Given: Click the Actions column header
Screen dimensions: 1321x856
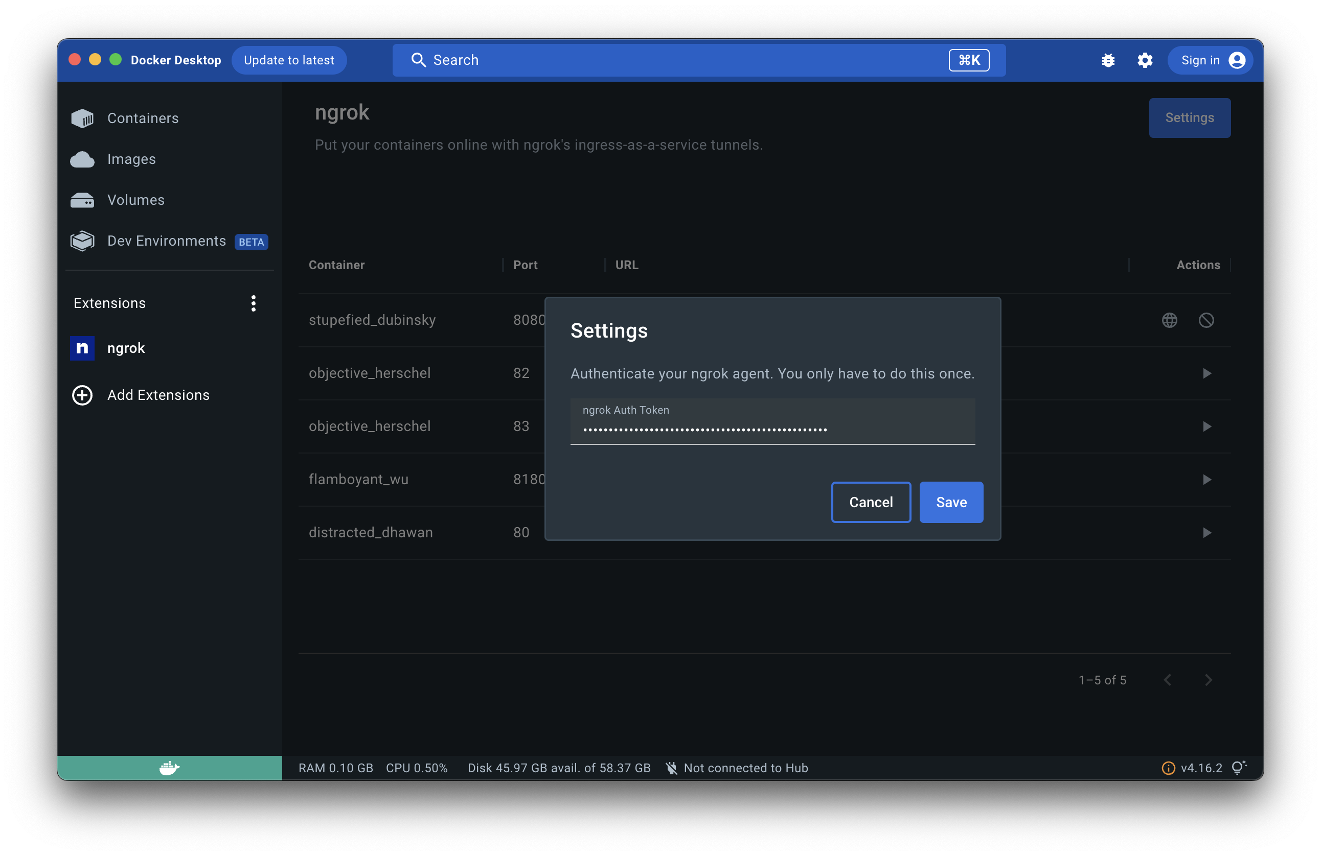Looking at the screenshot, I should point(1198,265).
